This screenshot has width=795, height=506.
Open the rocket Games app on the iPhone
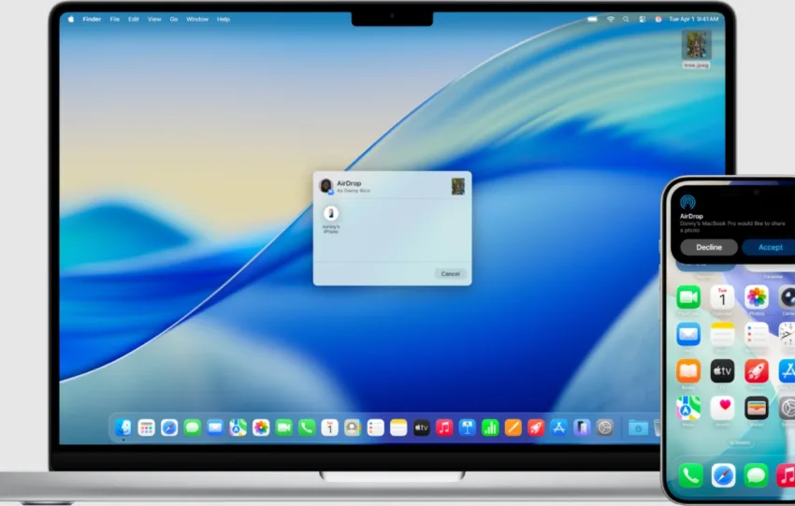pos(757,371)
